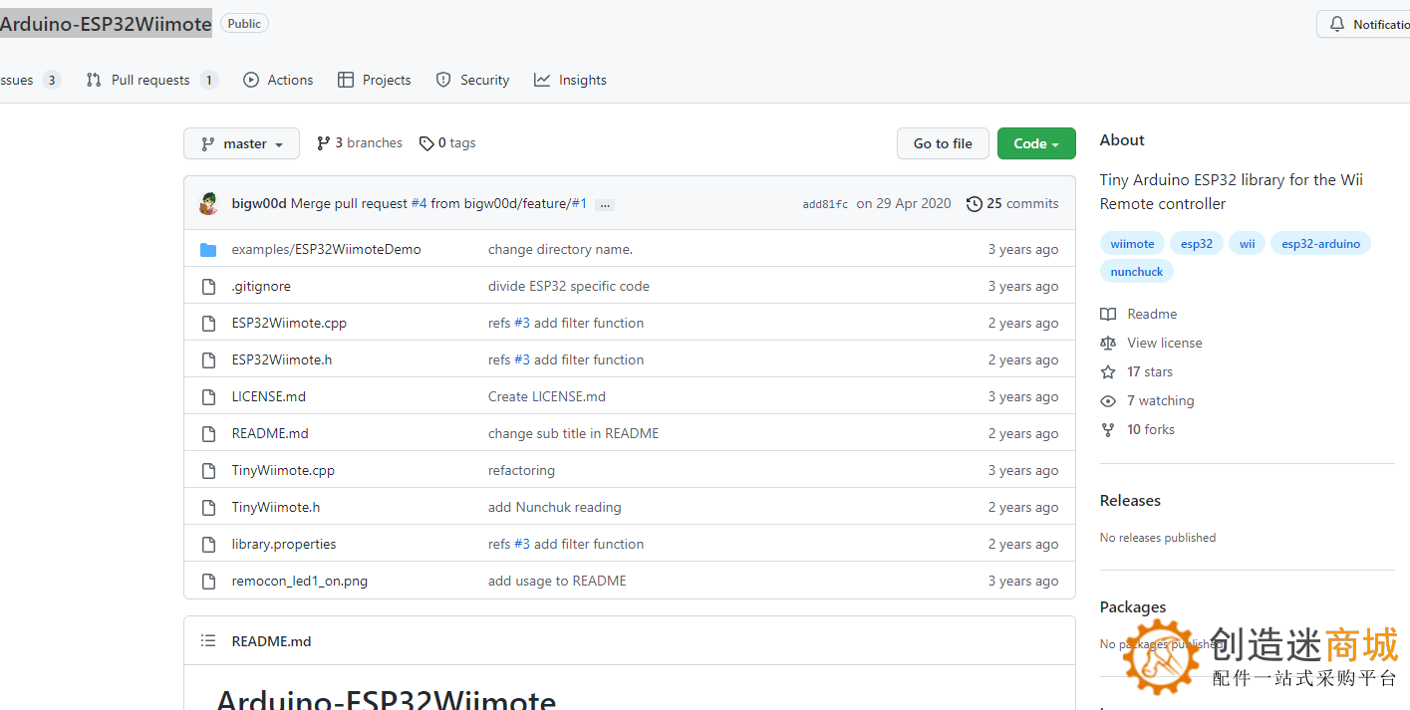Open the green Code dropdown button
This screenshot has width=1410, height=710.
(1036, 143)
